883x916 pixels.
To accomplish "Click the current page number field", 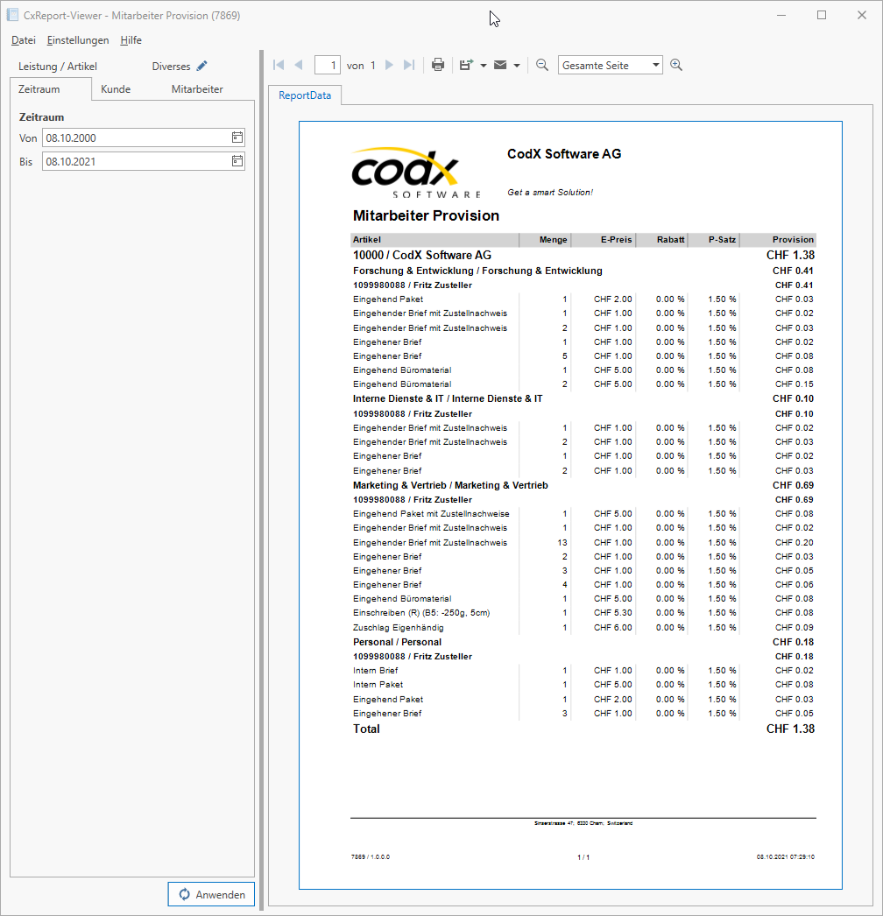I will (x=328, y=65).
